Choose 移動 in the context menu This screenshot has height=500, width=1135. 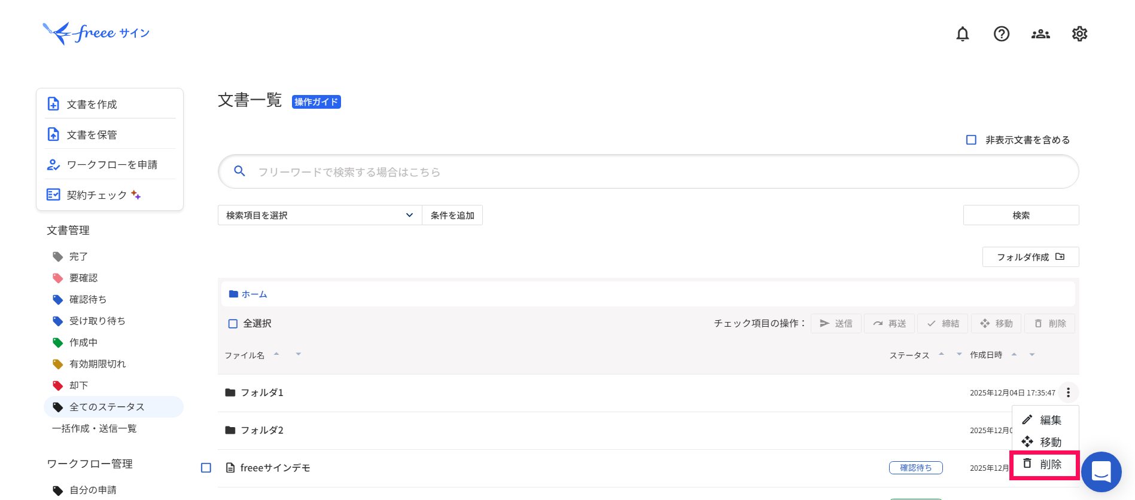[x=1045, y=442]
